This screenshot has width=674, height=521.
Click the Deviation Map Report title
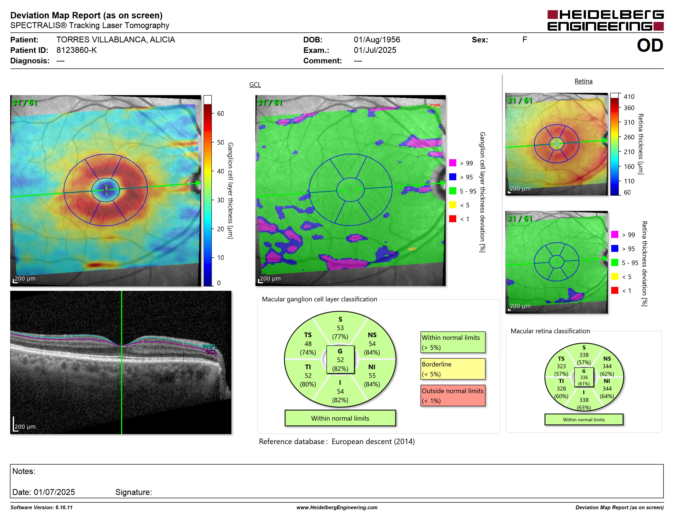(86, 15)
